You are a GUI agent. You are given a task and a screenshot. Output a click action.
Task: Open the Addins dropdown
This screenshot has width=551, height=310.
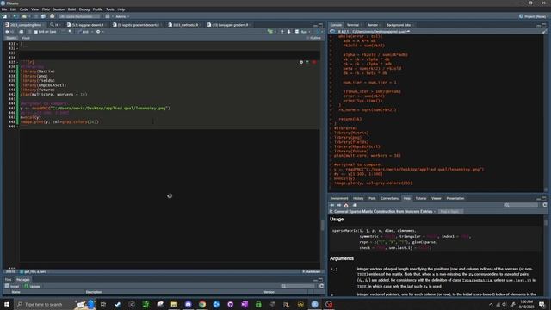click(x=122, y=16)
